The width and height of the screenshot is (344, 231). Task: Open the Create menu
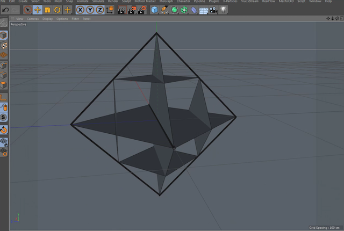[x=23, y=1]
